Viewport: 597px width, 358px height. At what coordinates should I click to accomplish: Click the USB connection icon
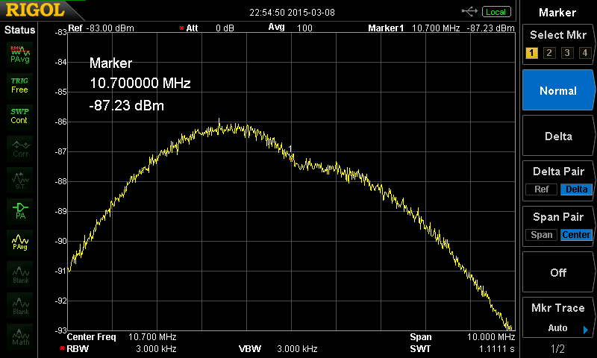pyautogui.click(x=469, y=12)
